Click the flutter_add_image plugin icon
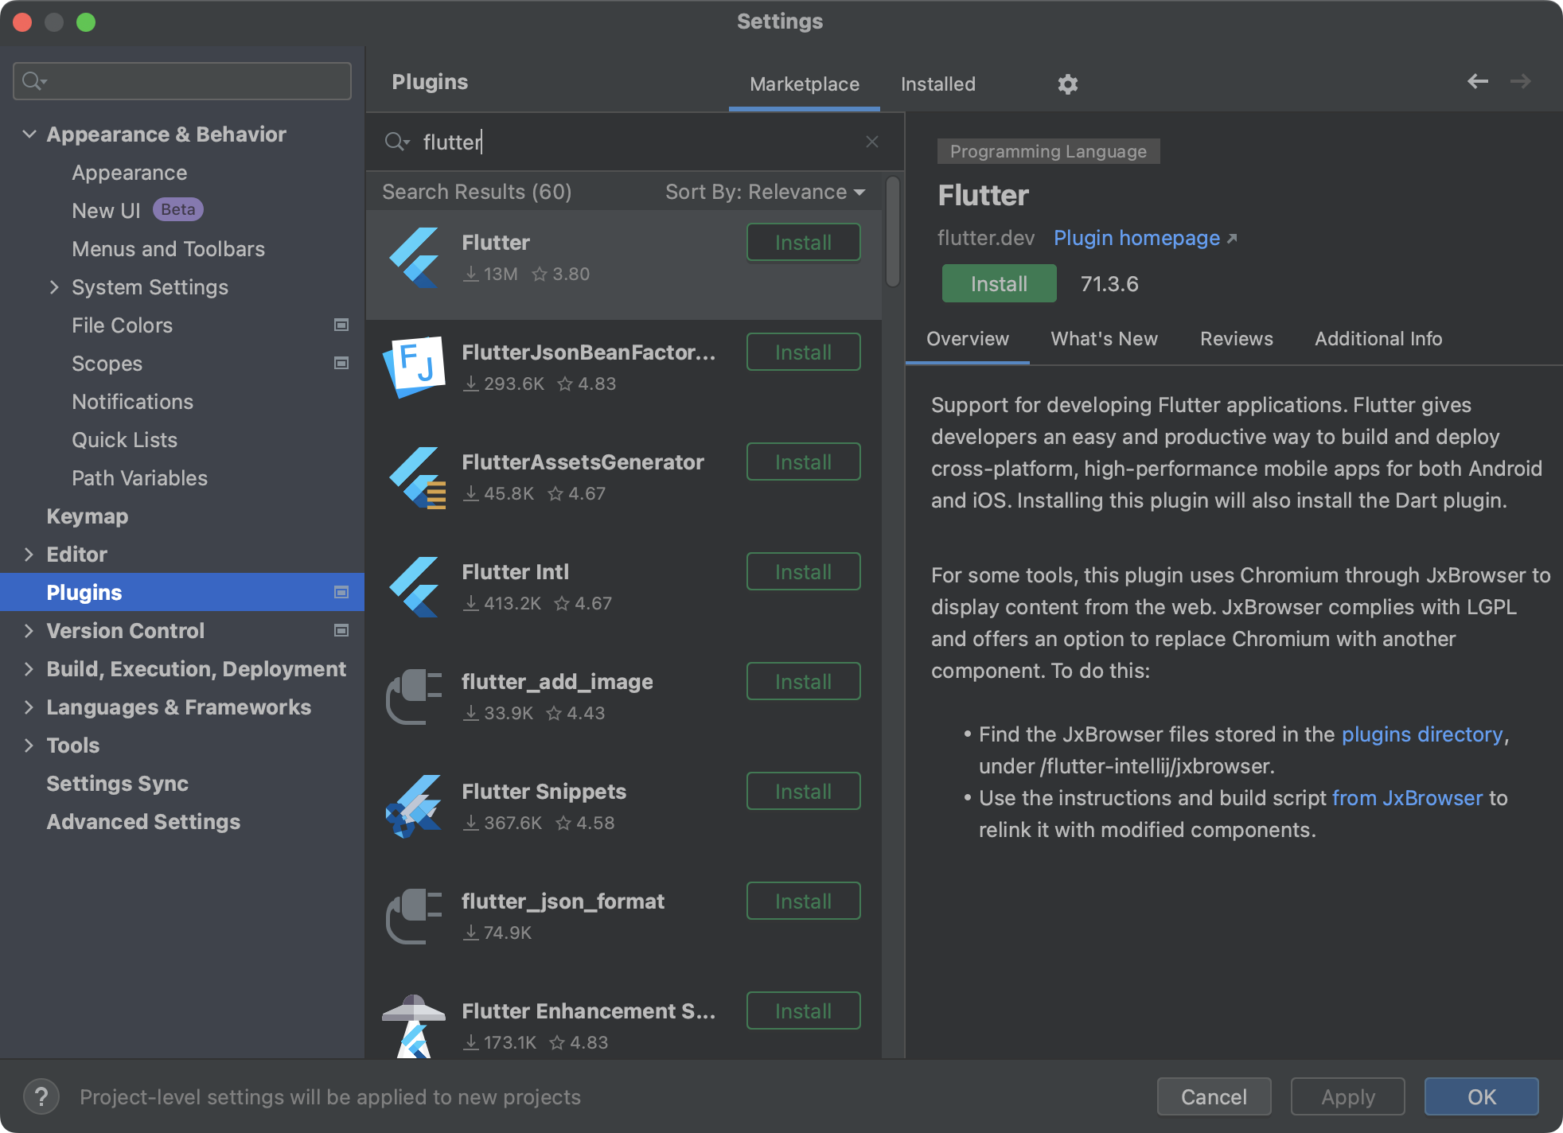The width and height of the screenshot is (1563, 1133). point(413,696)
